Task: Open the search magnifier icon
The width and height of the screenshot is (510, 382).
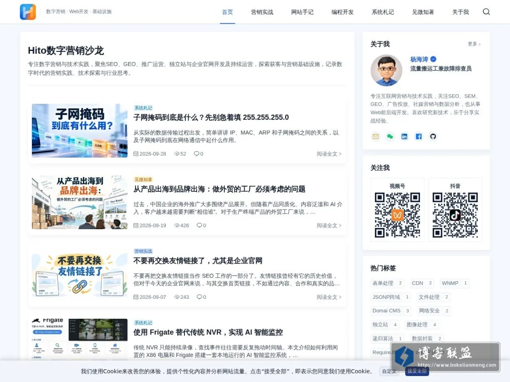Action: pyautogui.click(x=486, y=12)
